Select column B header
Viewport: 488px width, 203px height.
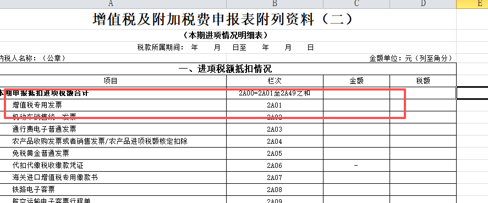275,4
